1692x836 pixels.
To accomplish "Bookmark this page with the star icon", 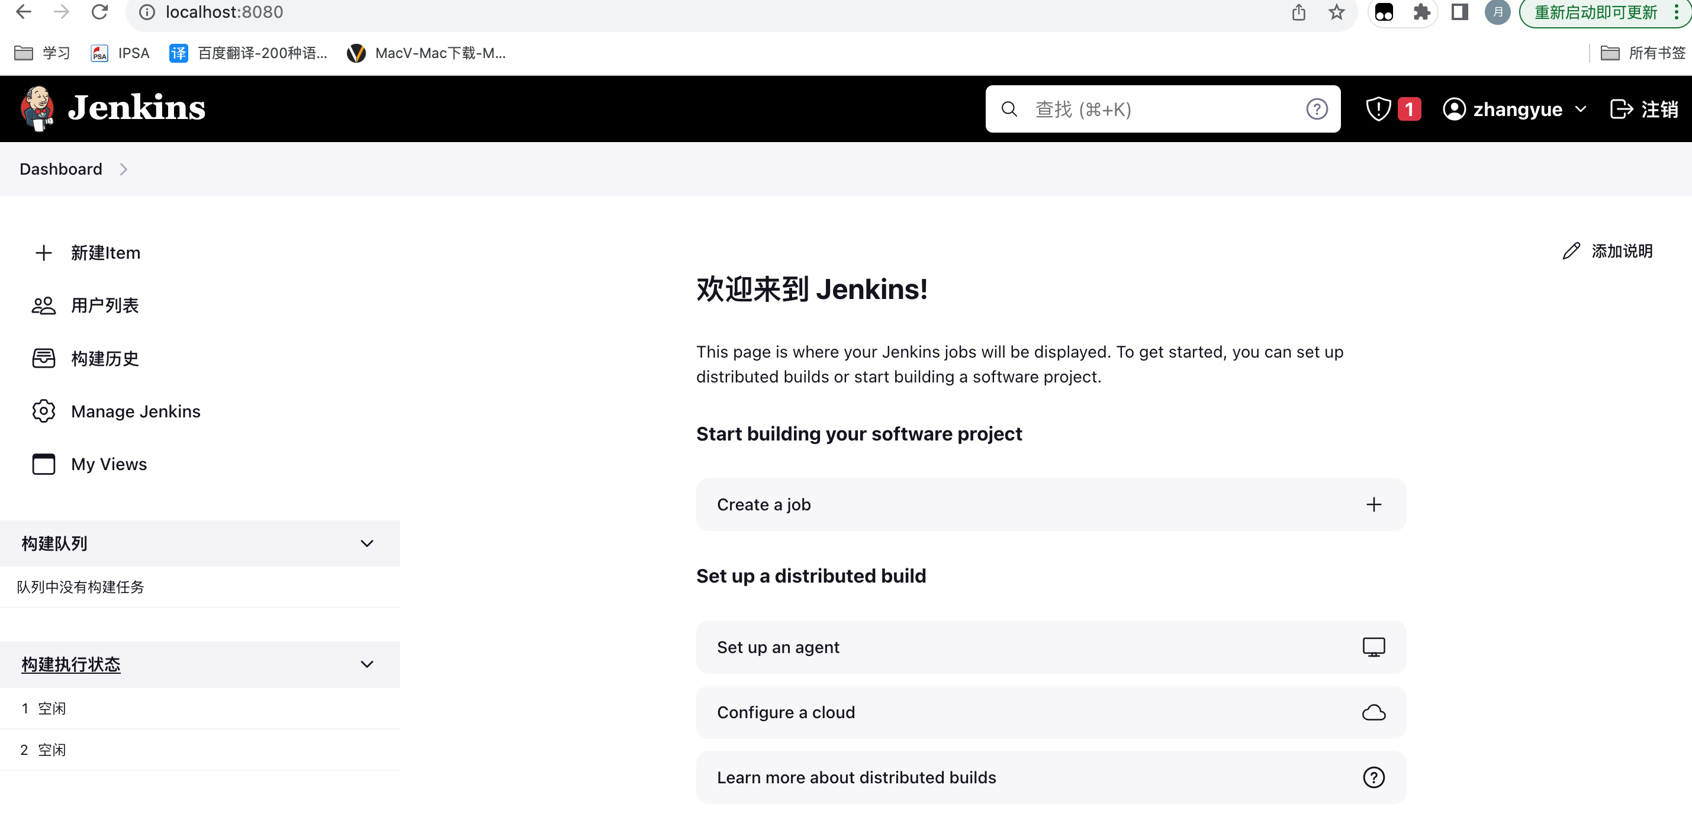I will (1336, 12).
